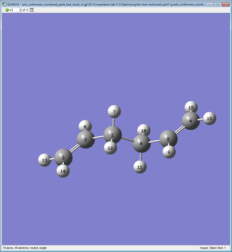The image size is (232, 252).
Task: Select hydrogen atom labeled 14
Action: tap(63, 171)
